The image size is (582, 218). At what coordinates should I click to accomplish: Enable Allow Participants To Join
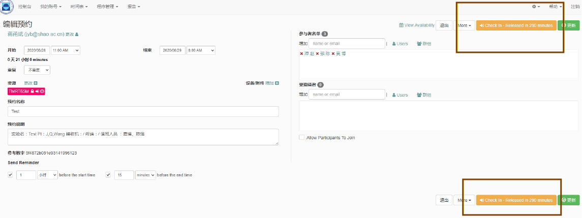click(302, 137)
